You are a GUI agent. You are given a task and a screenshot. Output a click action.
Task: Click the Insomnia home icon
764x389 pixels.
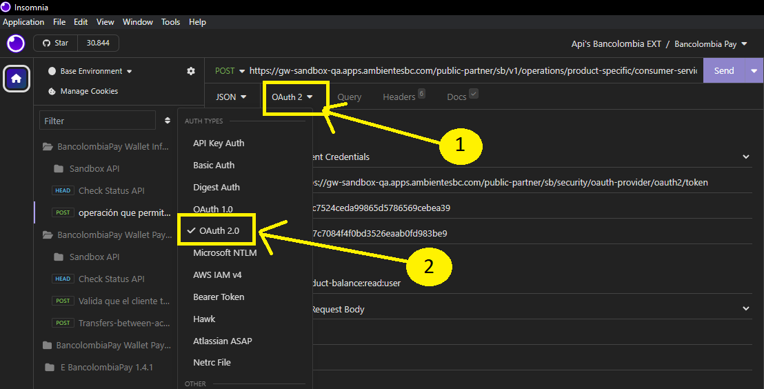pos(16,78)
